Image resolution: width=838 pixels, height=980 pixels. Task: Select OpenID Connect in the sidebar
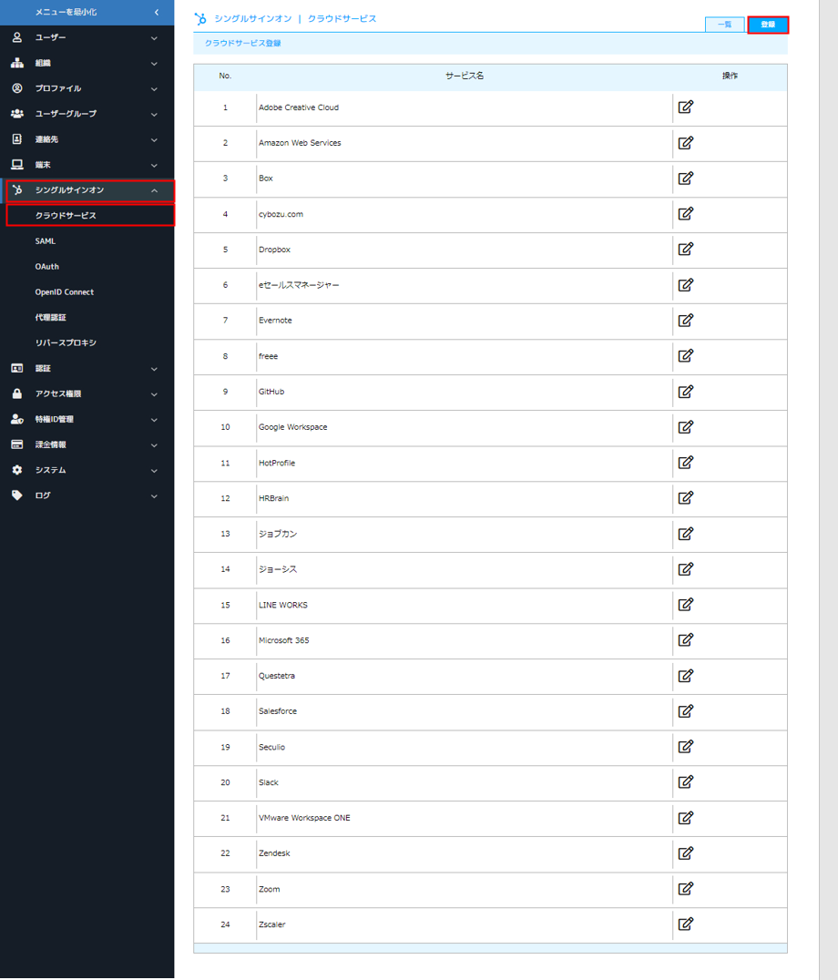pos(65,292)
